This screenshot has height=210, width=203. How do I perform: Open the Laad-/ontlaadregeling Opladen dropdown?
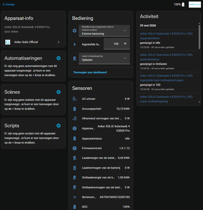[x=104, y=58]
